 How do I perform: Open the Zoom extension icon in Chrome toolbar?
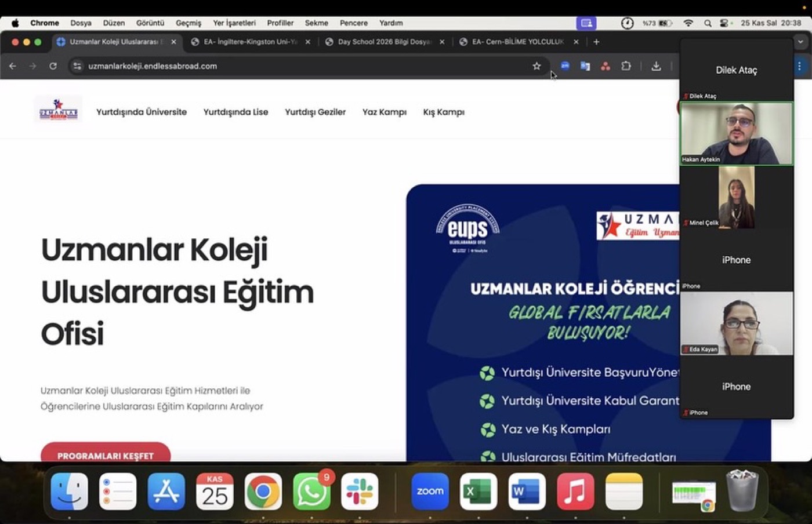(565, 66)
